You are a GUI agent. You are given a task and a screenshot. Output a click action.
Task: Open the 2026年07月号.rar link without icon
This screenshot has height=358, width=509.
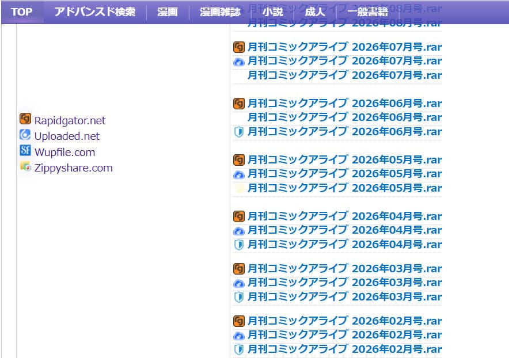(345, 75)
